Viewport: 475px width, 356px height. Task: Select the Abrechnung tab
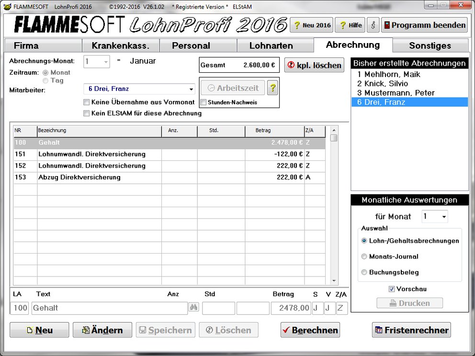tap(353, 45)
